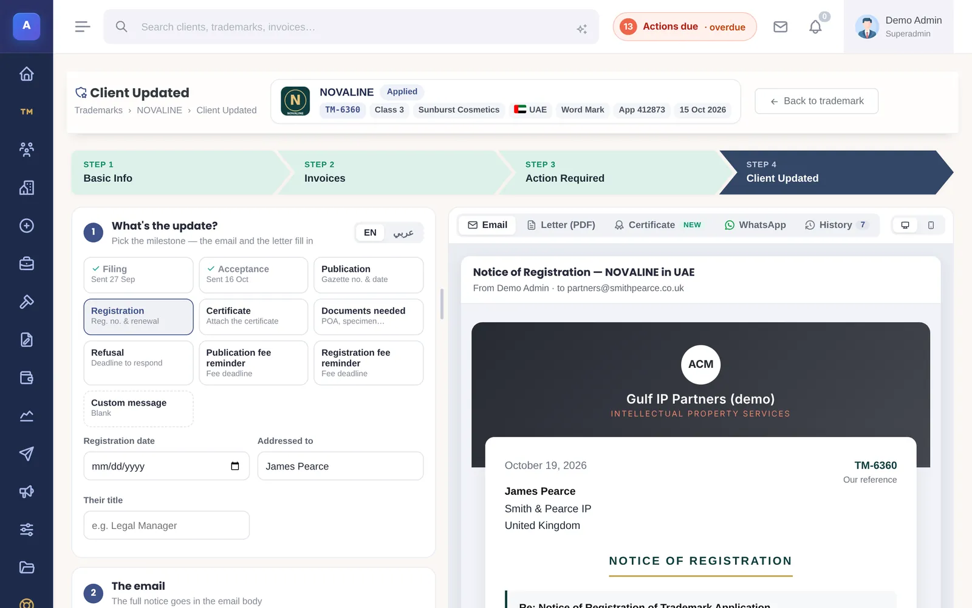Select the Custom message card
This screenshot has height=608, width=972.
pyautogui.click(x=139, y=409)
